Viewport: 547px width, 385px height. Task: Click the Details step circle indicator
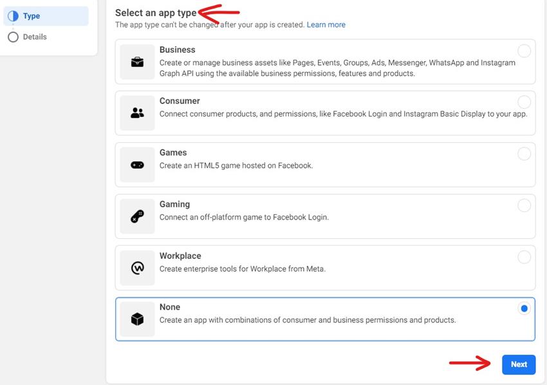click(x=13, y=37)
